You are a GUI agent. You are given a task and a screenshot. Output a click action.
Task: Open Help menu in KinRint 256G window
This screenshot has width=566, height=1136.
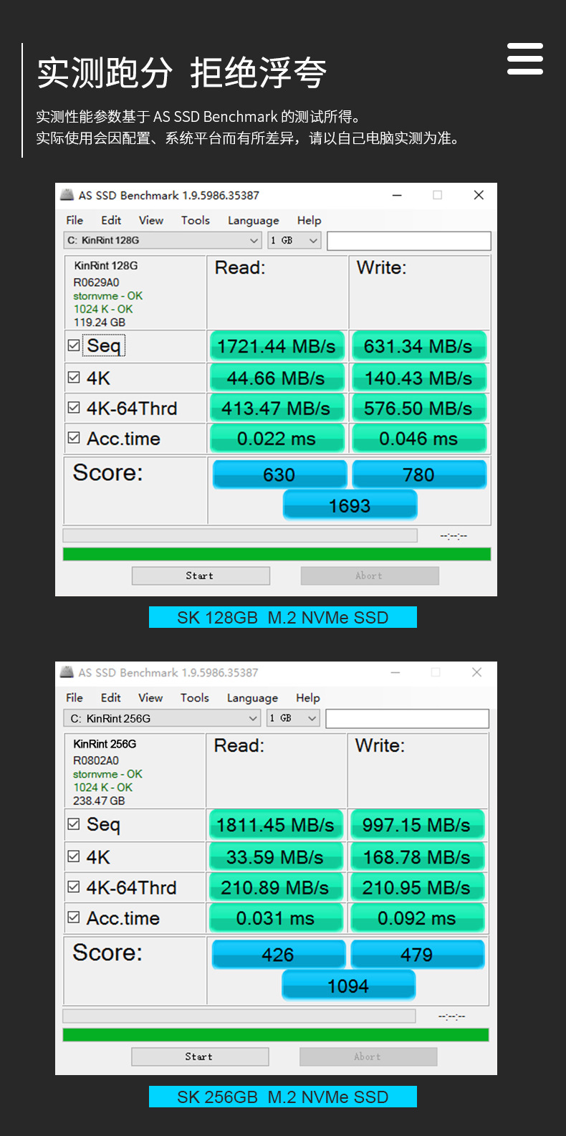click(308, 698)
